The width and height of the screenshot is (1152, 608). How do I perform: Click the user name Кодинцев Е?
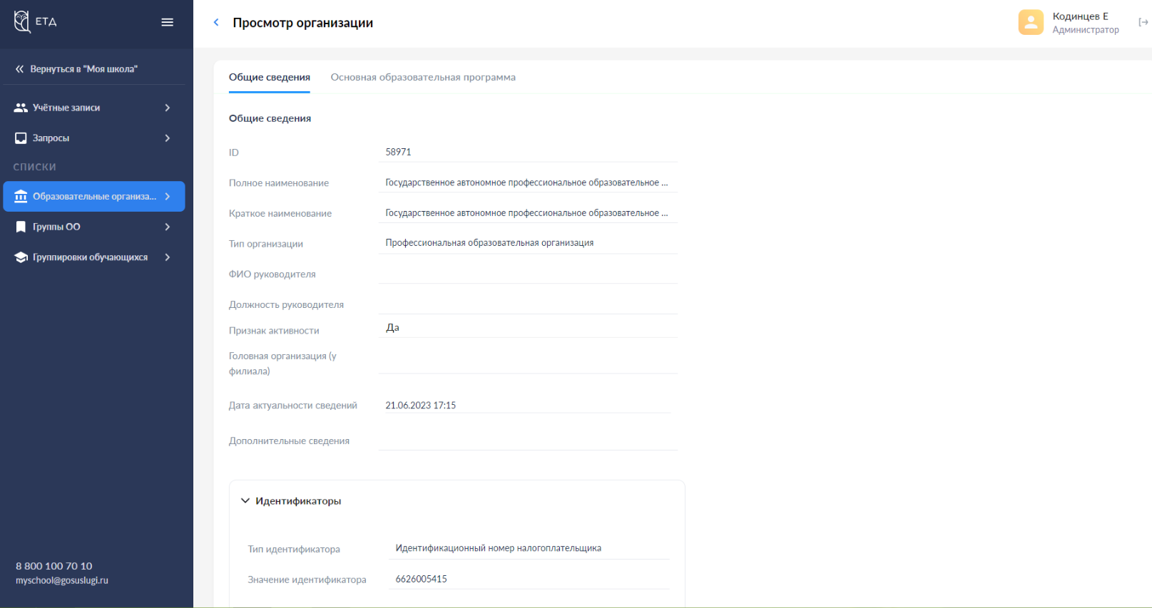[x=1080, y=16]
